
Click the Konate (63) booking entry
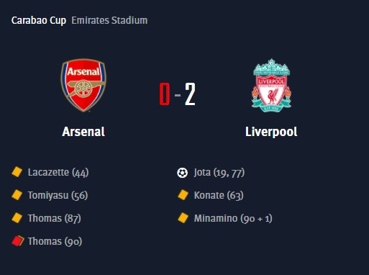point(219,195)
